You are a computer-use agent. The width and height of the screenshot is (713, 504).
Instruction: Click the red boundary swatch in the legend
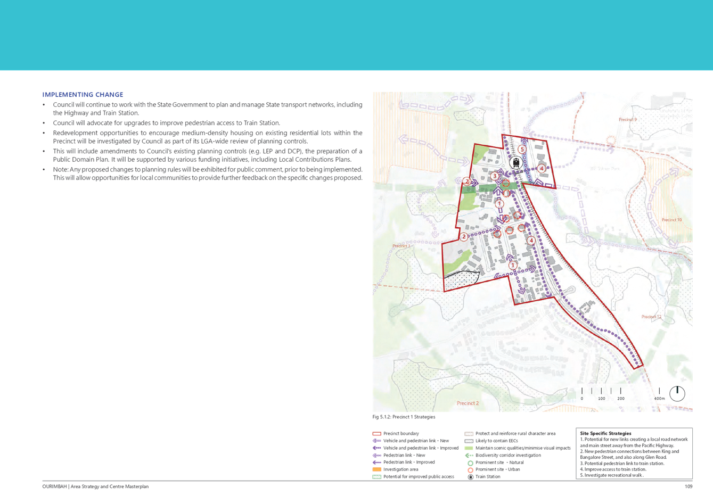point(377,434)
